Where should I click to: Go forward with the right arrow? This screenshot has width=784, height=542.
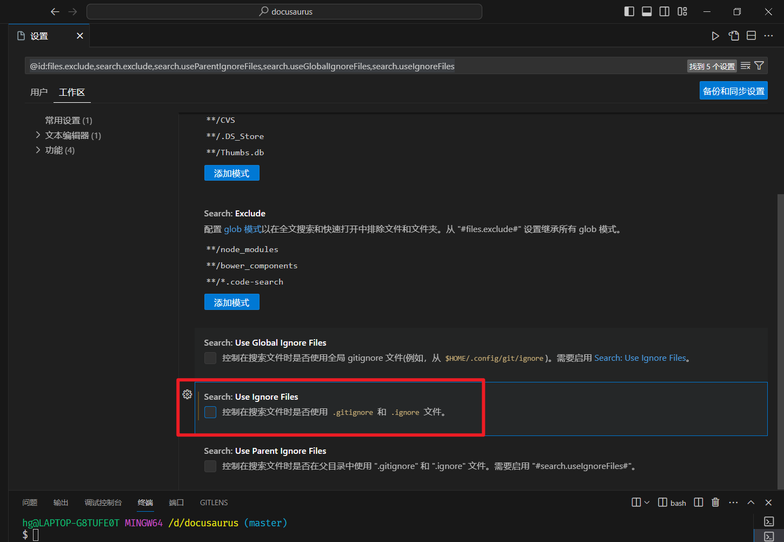(73, 11)
